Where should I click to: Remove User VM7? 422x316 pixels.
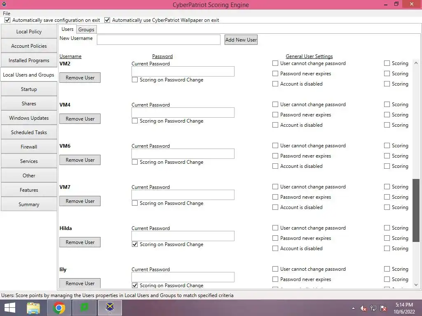pyautogui.click(x=80, y=201)
